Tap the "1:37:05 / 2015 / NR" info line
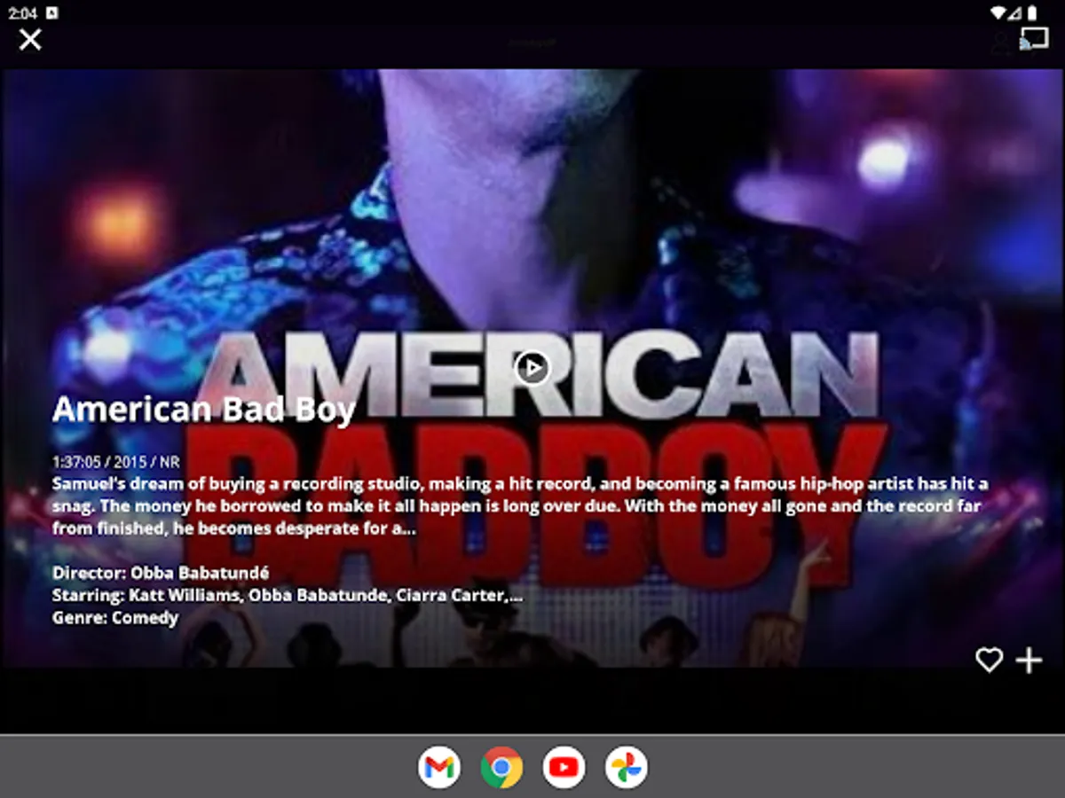 (115, 463)
